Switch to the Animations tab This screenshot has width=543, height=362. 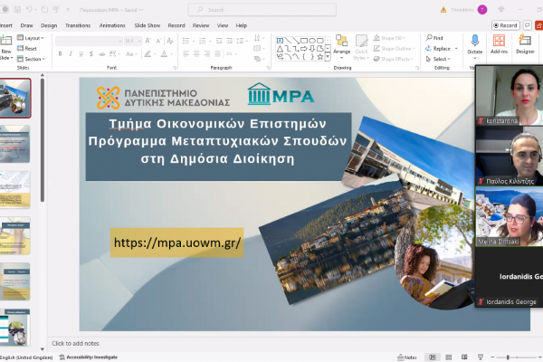coord(112,25)
